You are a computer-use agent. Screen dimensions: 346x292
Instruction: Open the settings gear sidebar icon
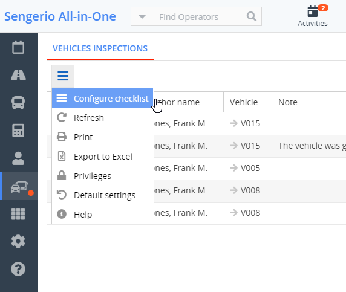[x=18, y=241]
